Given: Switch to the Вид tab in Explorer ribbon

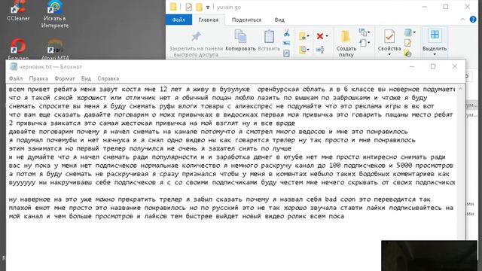Looking at the screenshot, I should click(x=279, y=20).
